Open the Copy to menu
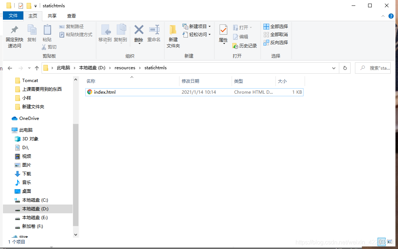This screenshot has height=249, width=398. pyautogui.click(x=120, y=34)
